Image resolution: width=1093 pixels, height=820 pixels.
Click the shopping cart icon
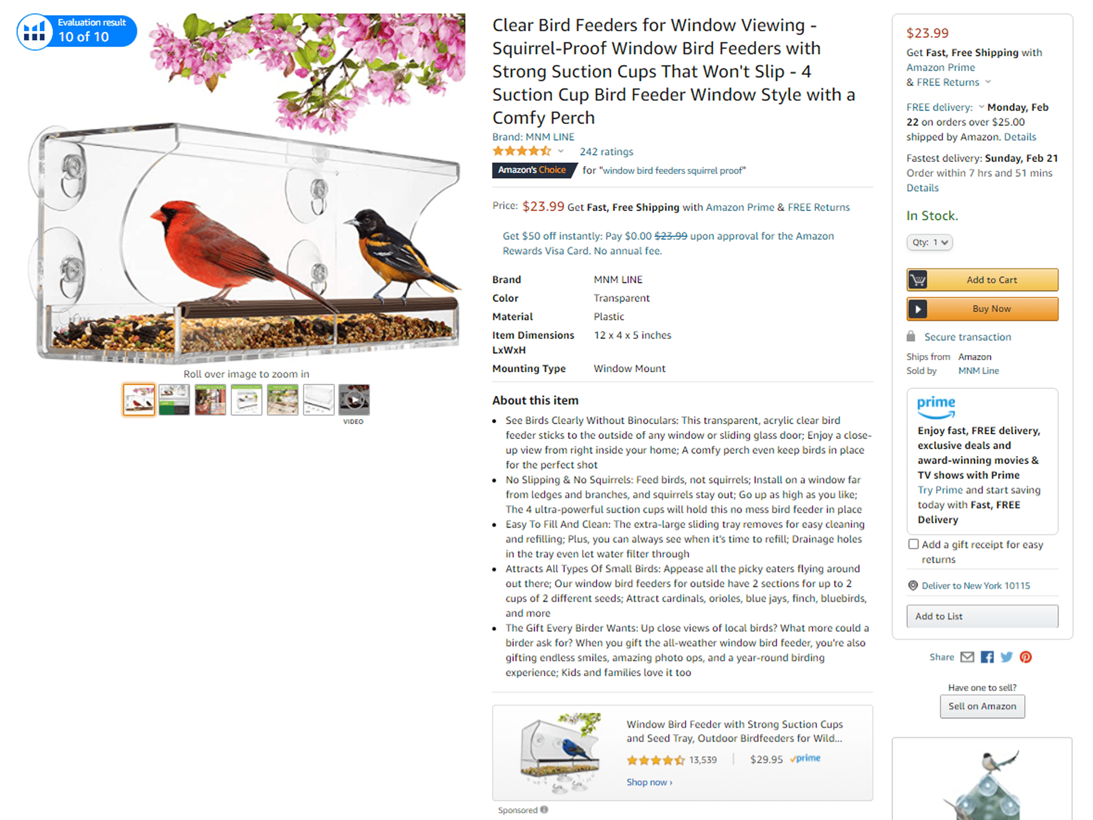click(x=918, y=280)
